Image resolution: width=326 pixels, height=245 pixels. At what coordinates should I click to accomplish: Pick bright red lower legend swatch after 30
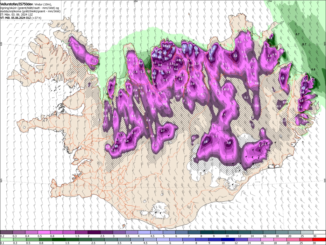pos(319,240)
